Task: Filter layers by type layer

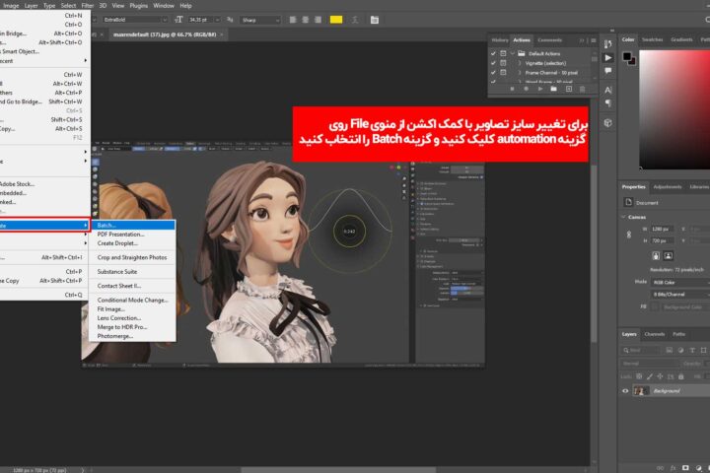Action: click(x=692, y=350)
